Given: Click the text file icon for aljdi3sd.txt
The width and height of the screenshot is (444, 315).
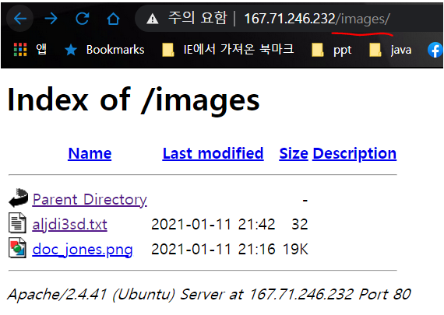Looking at the screenshot, I should tap(18, 222).
